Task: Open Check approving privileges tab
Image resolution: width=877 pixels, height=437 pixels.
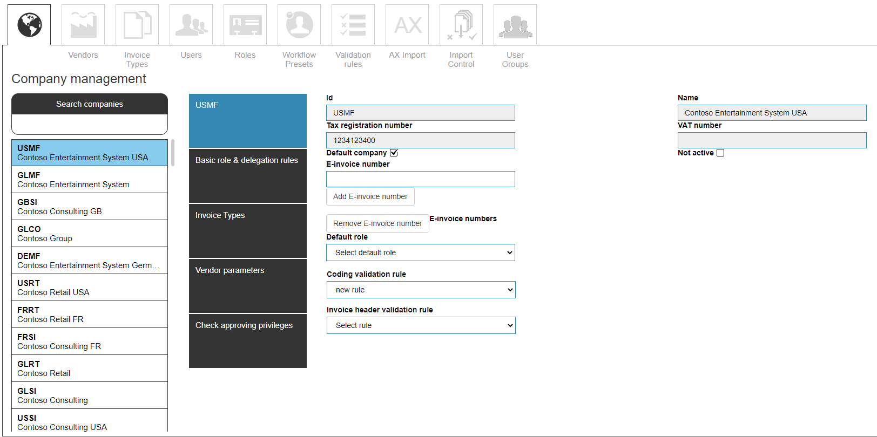Action: 248,341
